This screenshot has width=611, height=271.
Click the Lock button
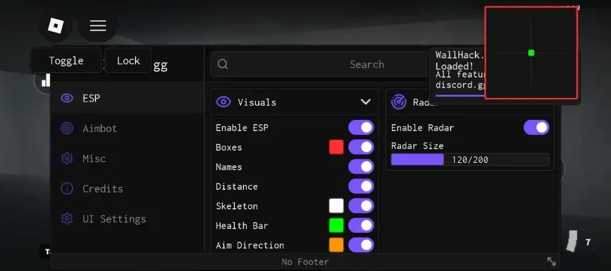pos(128,60)
